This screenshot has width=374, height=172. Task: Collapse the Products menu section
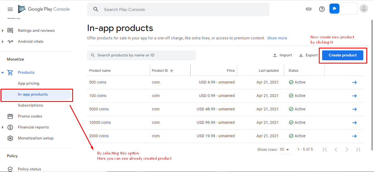click(x=3, y=73)
